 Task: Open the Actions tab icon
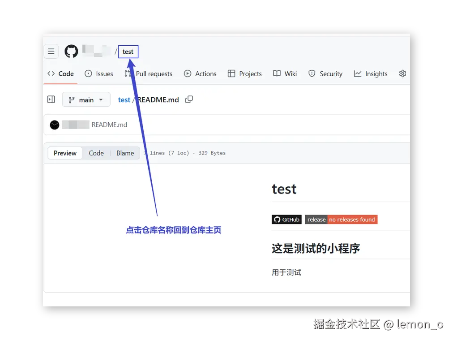[x=188, y=73]
